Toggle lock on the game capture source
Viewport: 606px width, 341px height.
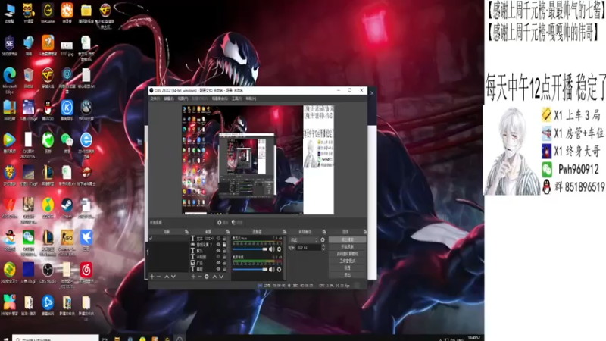pos(224,244)
